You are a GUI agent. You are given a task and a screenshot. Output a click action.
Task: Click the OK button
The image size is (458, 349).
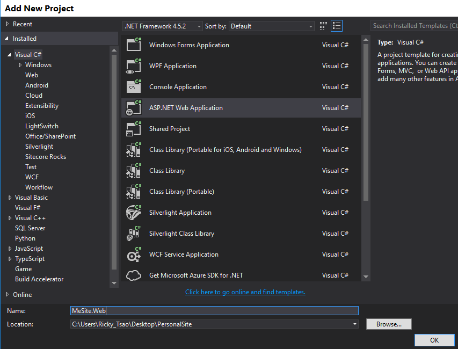(434, 340)
